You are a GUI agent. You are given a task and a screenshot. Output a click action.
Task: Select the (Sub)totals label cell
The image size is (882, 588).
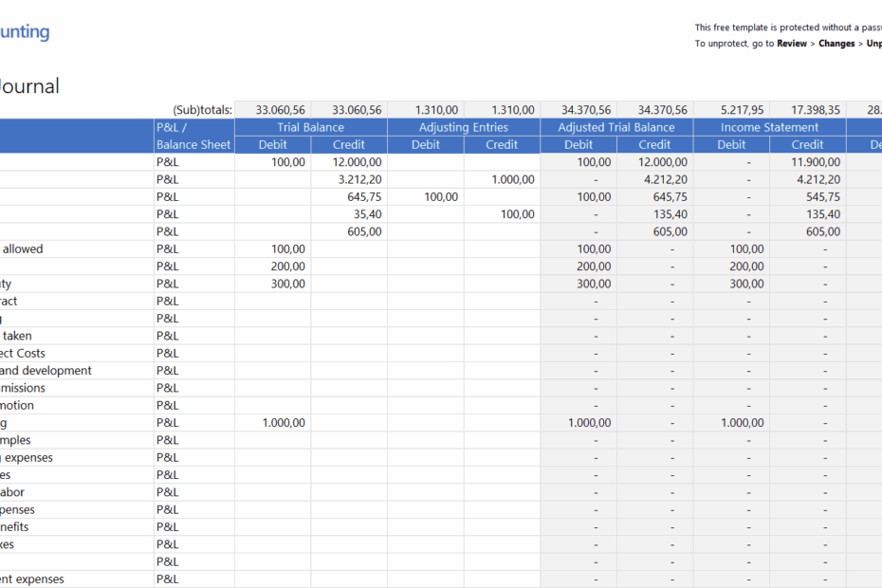point(204,109)
